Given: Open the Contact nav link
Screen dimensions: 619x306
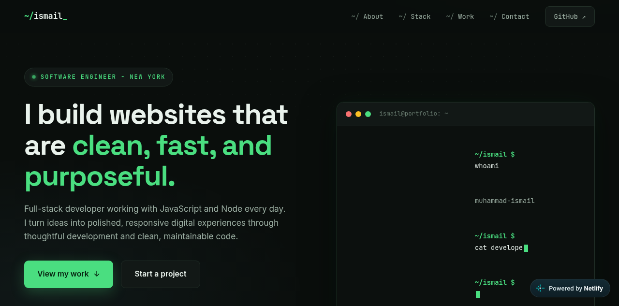Looking at the screenshot, I should (509, 16).
